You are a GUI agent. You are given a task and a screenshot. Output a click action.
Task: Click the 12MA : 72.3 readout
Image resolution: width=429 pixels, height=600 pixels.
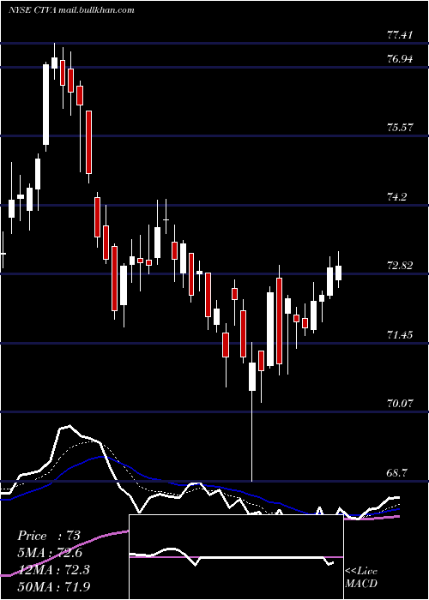tap(53, 570)
